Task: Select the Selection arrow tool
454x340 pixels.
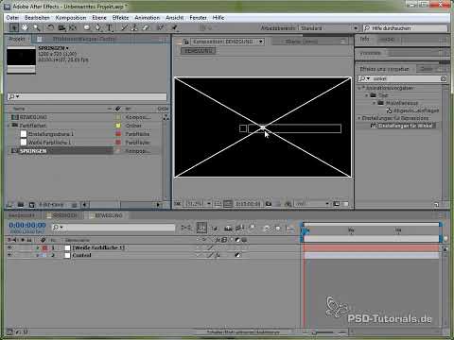Action: 14,27
